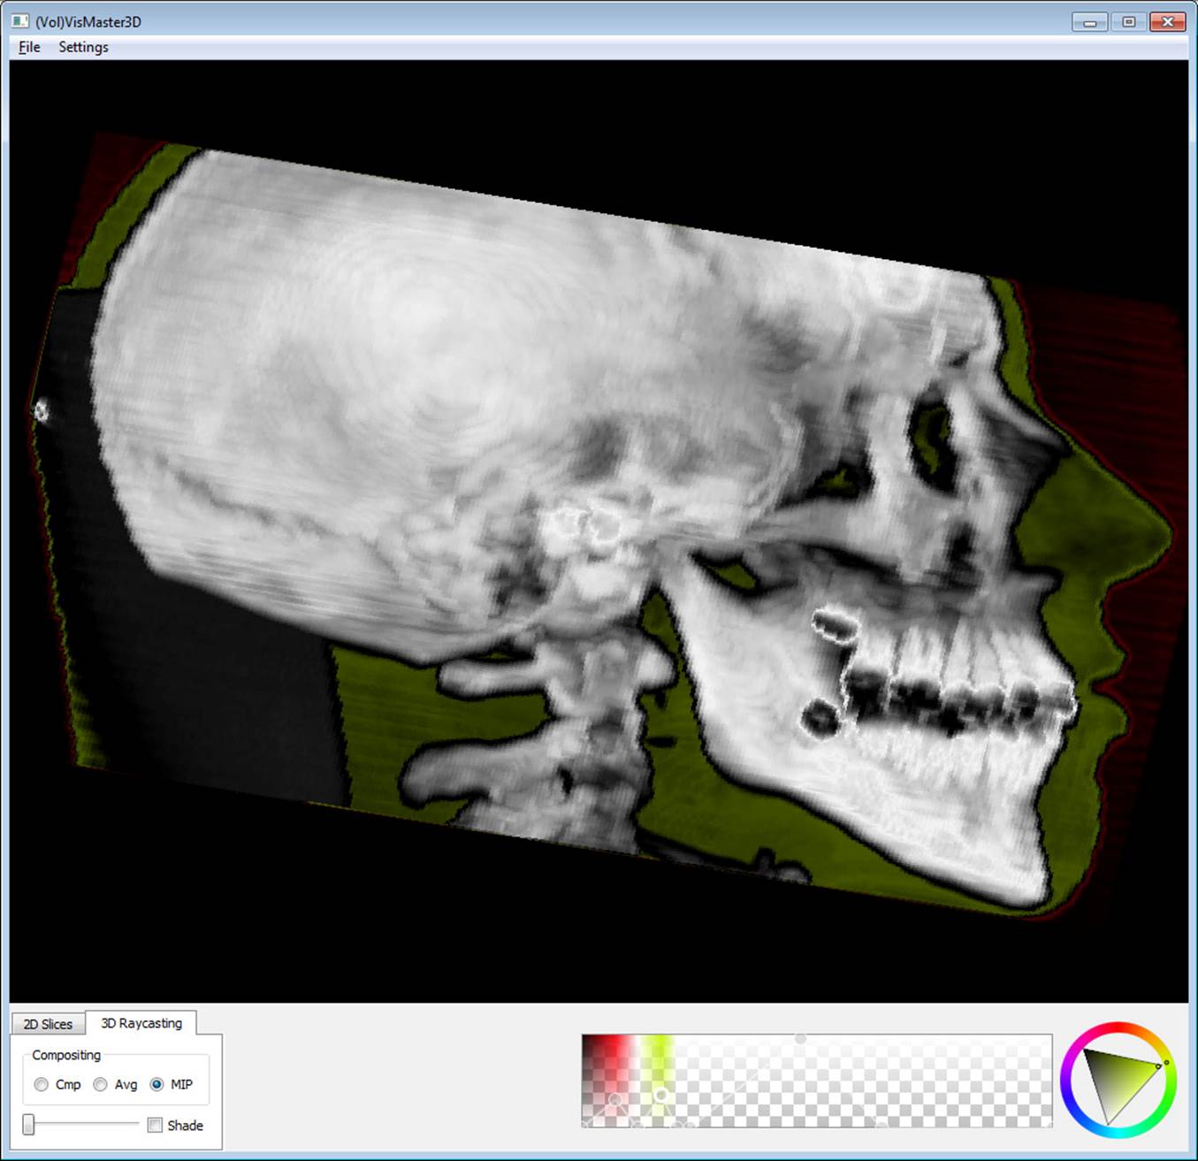Screen dimensions: 1198x1161
Task: Select the 3D Raycasting tab
Action: (x=141, y=1023)
